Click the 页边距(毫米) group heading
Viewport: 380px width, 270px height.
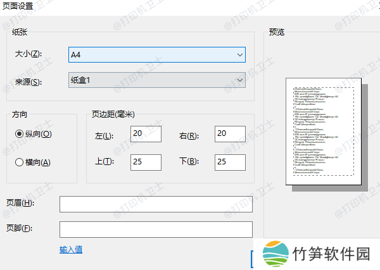(113, 114)
